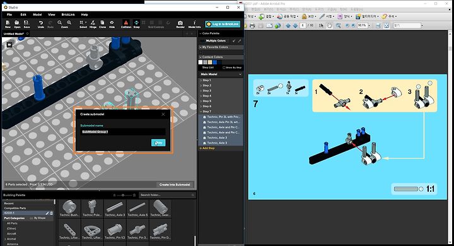
Task: Click the Create into Submodel button
Action: pos(175,185)
